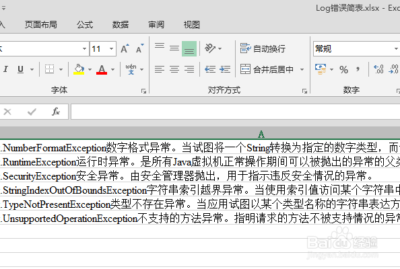The image size is (400, 269).
Task: Open 数据 ribbon tab
Action: 121,25
